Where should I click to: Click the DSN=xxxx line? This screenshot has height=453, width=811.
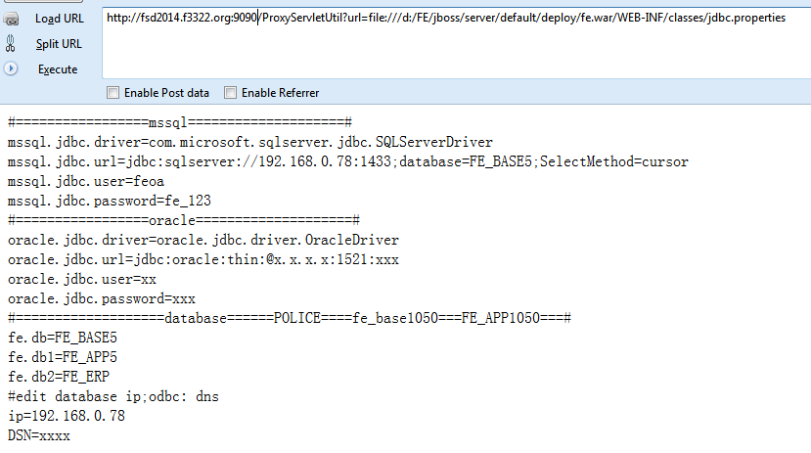pos(39,436)
